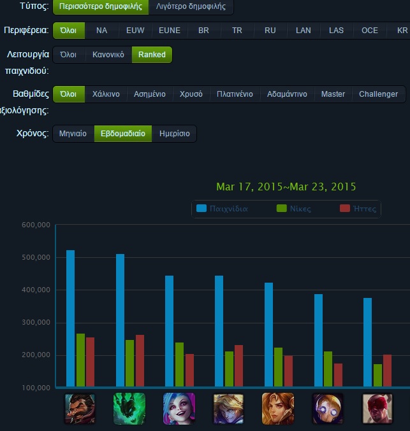Image resolution: width=410 pixels, height=431 pixels.
Task: Click Thresh's red losses bar
Action: 140,360
